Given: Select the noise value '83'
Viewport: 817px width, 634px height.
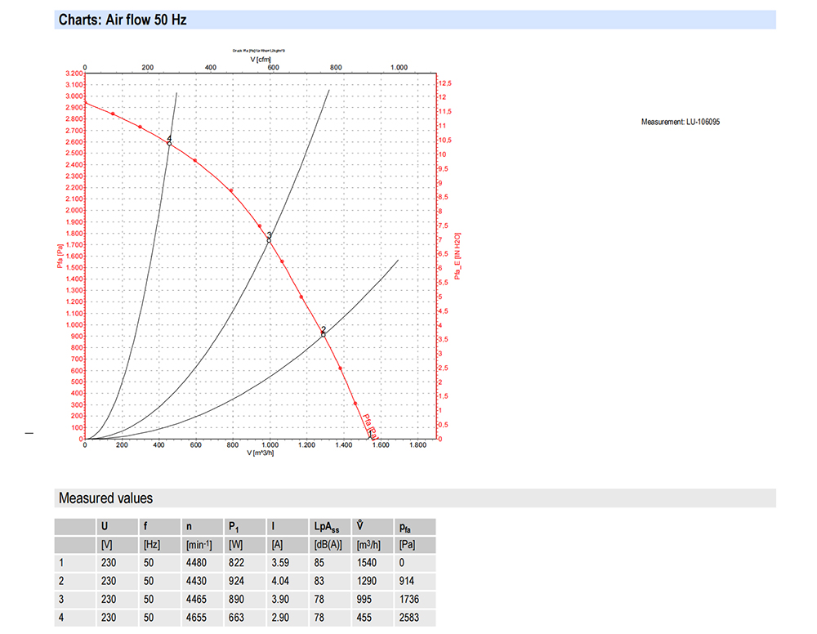Looking at the screenshot, I should pyautogui.click(x=319, y=582).
